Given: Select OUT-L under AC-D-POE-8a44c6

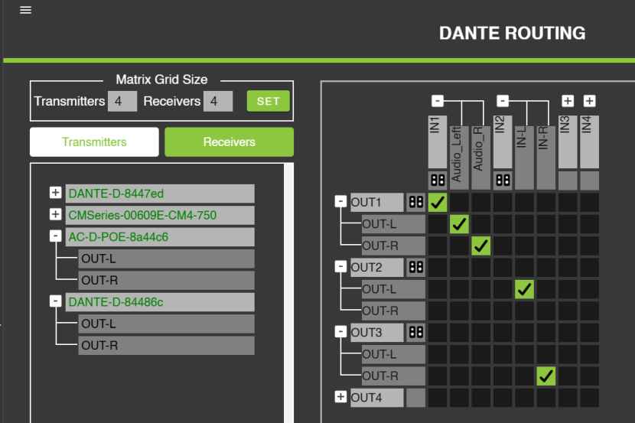Looking at the screenshot, I should [x=167, y=259].
